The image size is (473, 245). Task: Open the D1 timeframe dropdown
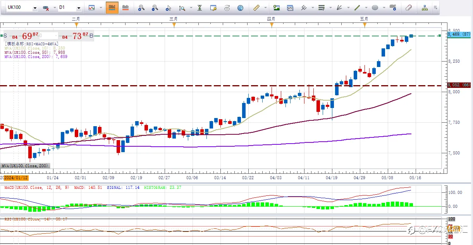point(79,8)
